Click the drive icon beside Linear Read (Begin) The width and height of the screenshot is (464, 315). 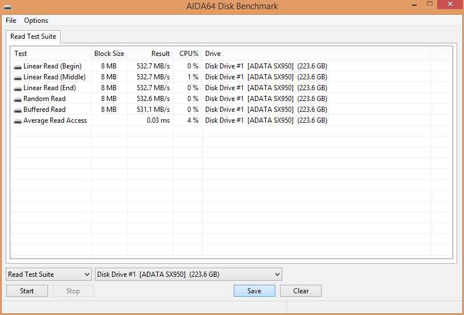point(18,67)
